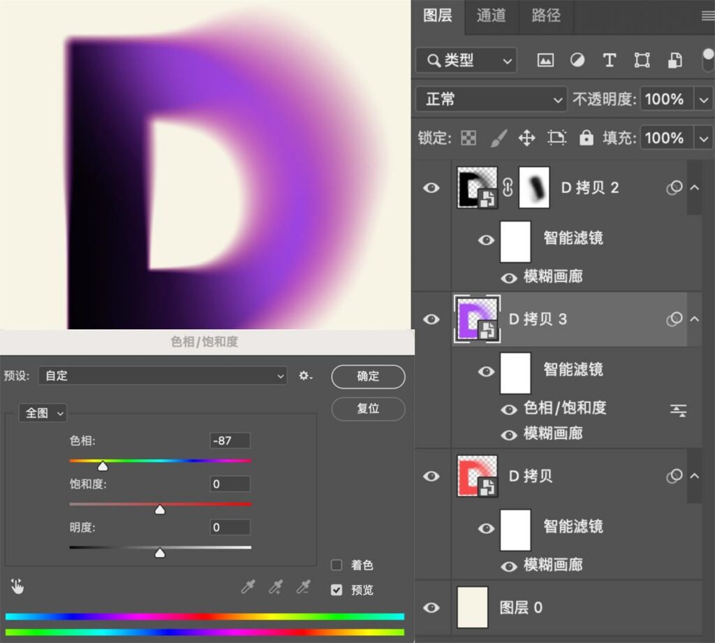The width and height of the screenshot is (715, 643).
Task: Switch to the 路径 tab
Action: (546, 16)
